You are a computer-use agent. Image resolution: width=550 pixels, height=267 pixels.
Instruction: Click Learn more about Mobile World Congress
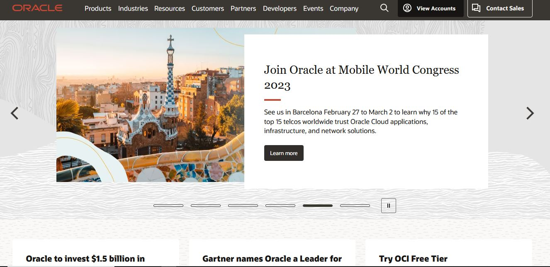pyautogui.click(x=284, y=153)
